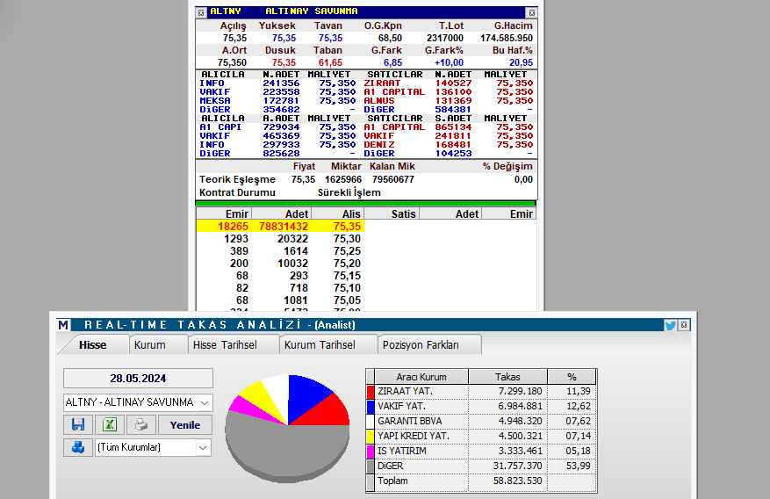The width and height of the screenshot is (770, 499).
Task: Open the ALTNY - ALTINAY SAVUNMA stock dropdown
Action: click(x=205, y=402)
